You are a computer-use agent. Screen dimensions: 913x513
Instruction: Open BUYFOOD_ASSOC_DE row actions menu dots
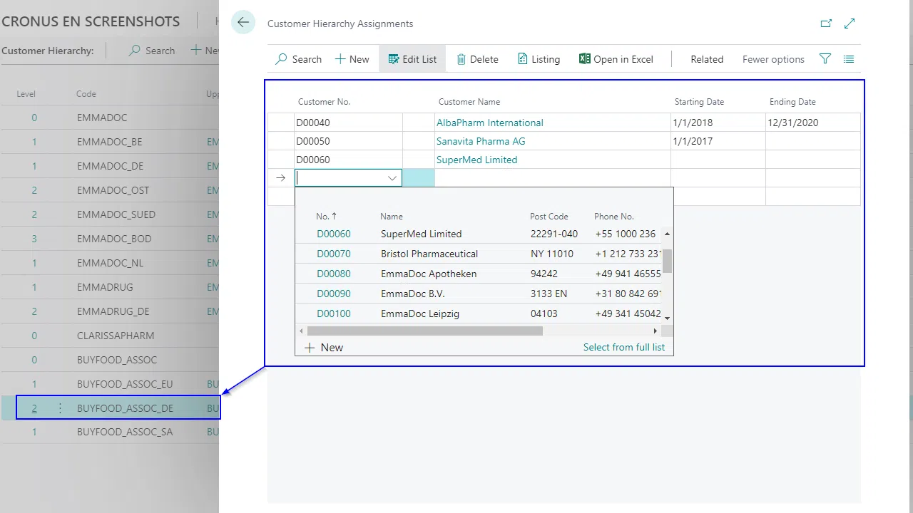[x=60, y=408]
